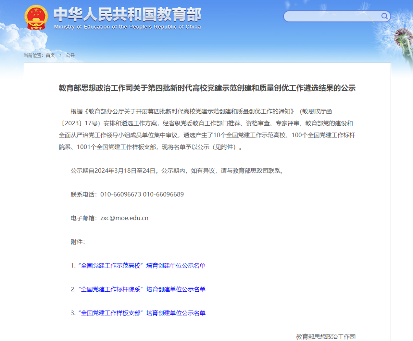Click the 中华人民共和国教育部 site title
This screenshot has width=413, height=341.
click(127, 15)
